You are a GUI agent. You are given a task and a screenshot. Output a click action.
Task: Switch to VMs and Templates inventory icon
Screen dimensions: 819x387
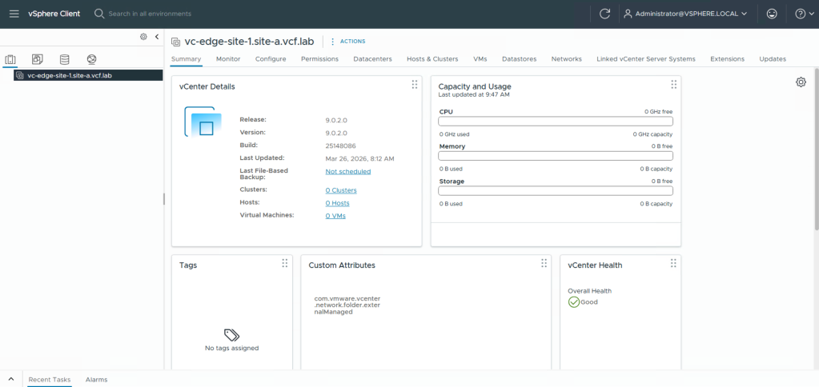point(37,59)
